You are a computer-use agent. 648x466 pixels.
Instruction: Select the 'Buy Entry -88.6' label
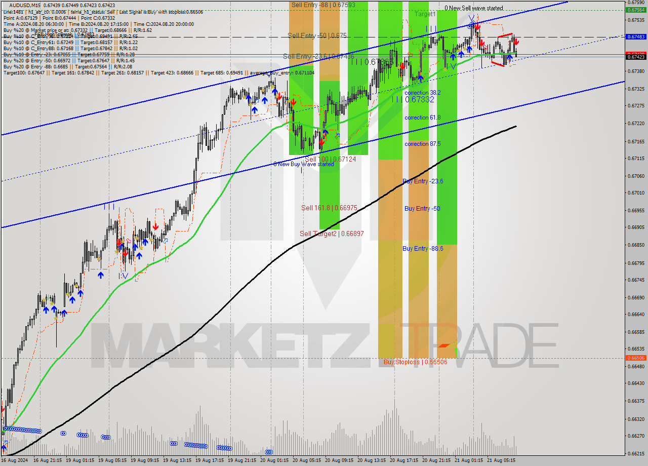[423, 248]
